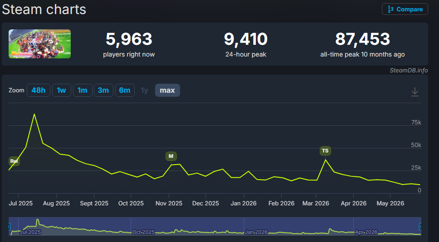Screen dimensions: 439x242
Task: Click the all-time peak 87,453 stat
Action: coord(362,44)
